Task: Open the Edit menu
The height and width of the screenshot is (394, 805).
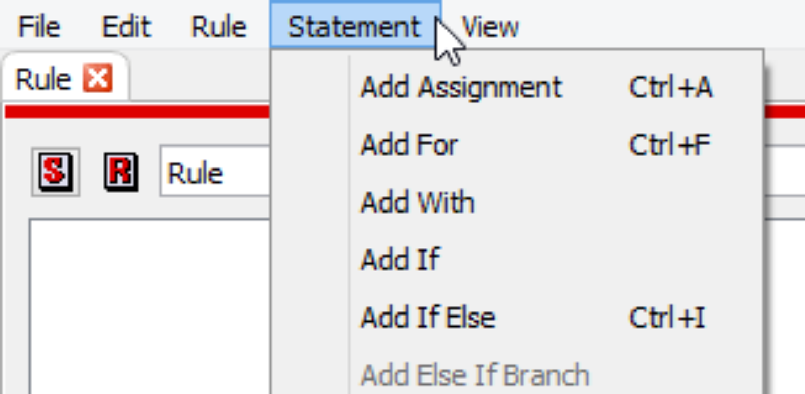Action: pyautogui.click(x=126, y=27)
